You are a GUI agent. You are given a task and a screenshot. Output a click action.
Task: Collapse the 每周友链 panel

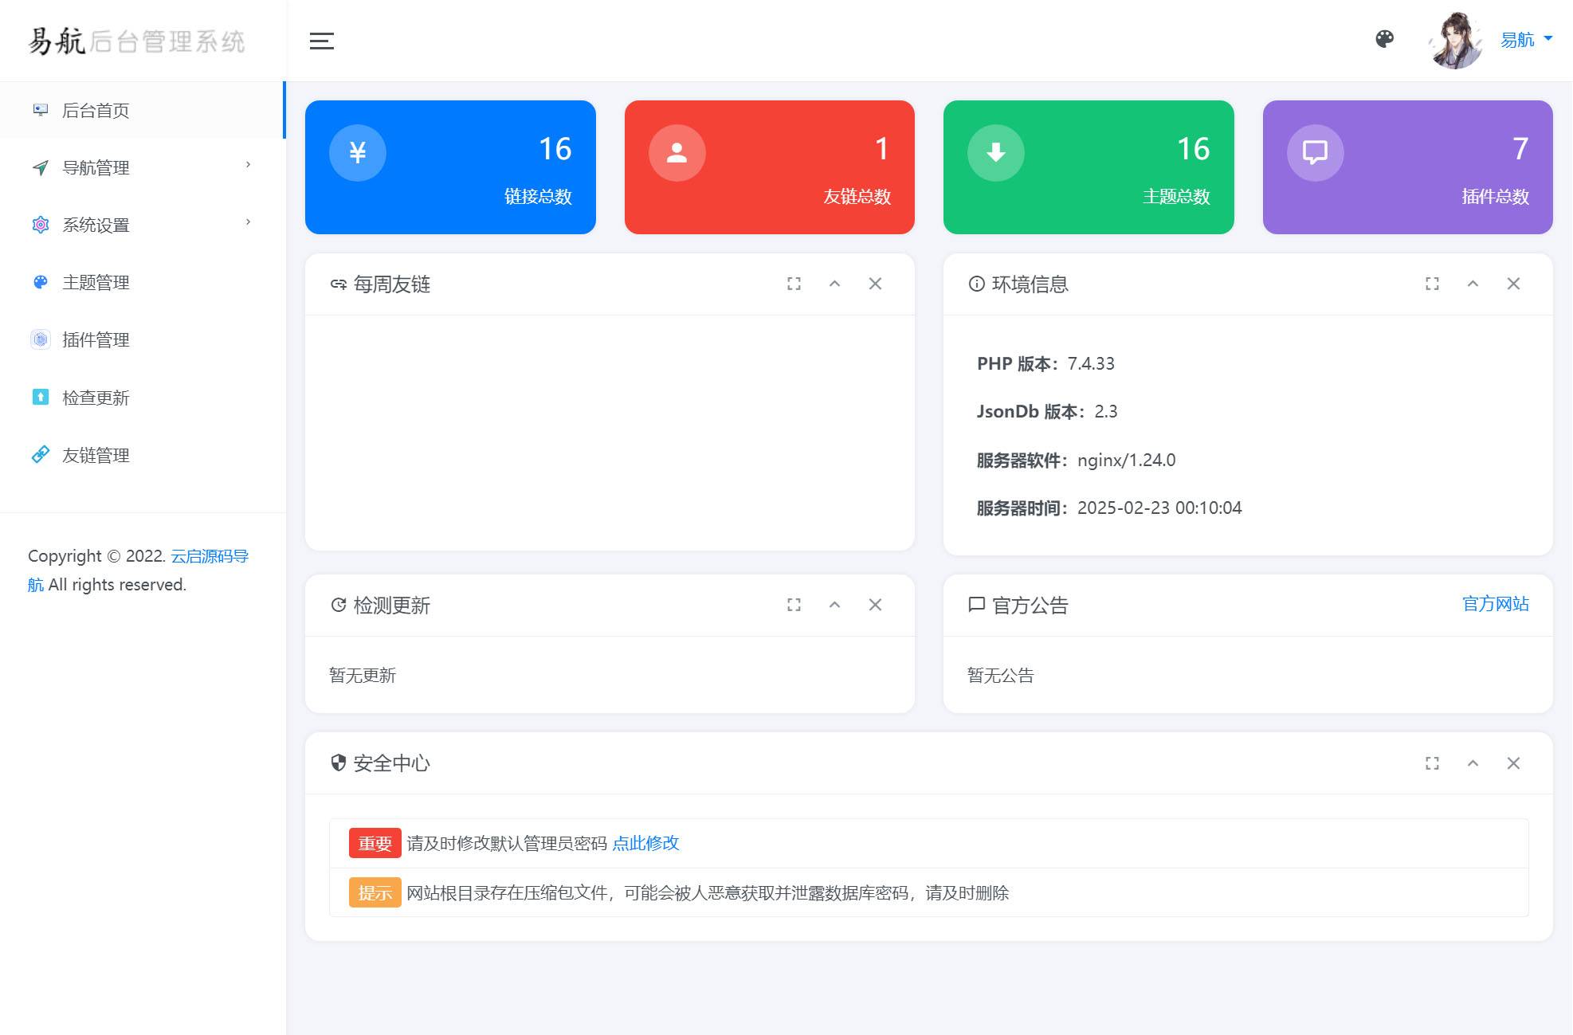pos(834,284)
